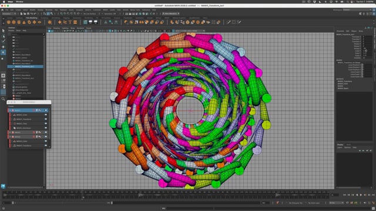The height and width of the screenshot is (211, 376).
Task: Select the highlighted Rotate tool in toolbox
Action: (3, 52)
